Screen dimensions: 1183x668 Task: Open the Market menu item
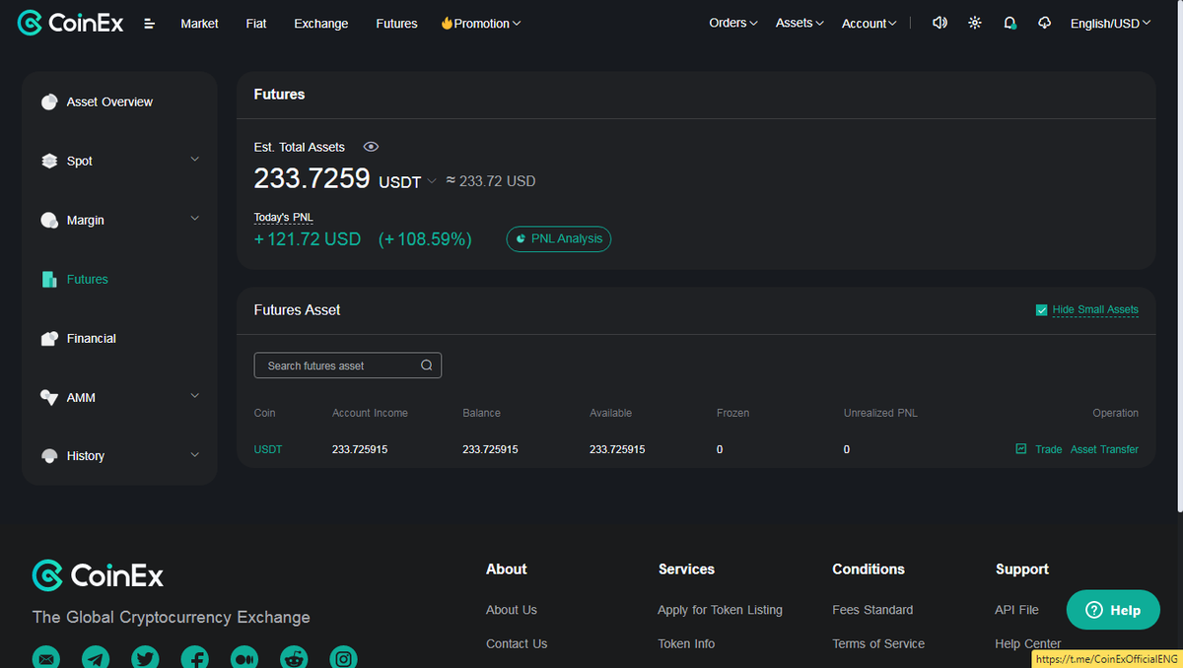[199, 24]
